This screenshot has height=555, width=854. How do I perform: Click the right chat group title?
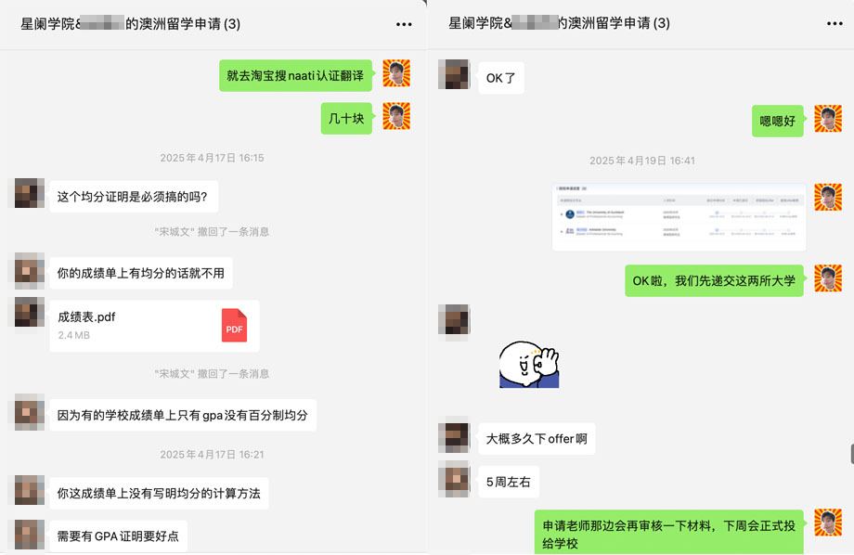559,23
